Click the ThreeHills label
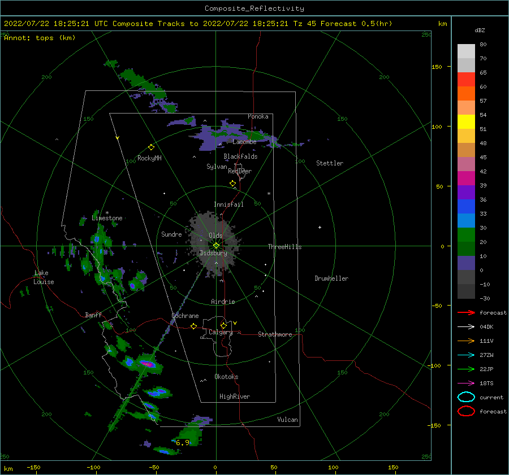 click(284, 247)
